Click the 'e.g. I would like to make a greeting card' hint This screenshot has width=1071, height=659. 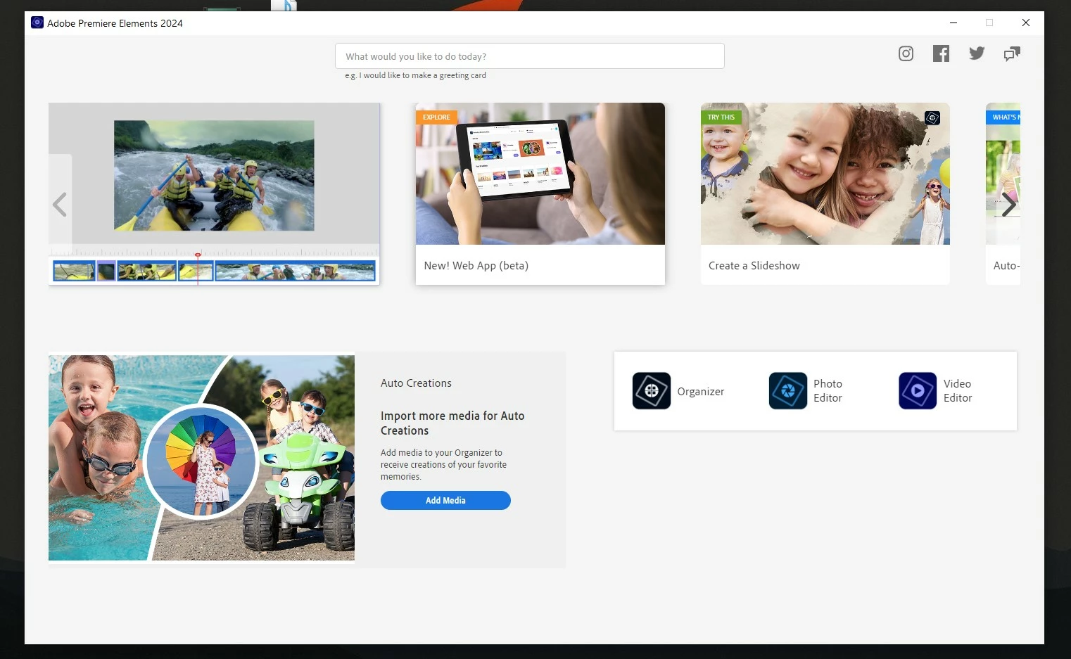415,75
